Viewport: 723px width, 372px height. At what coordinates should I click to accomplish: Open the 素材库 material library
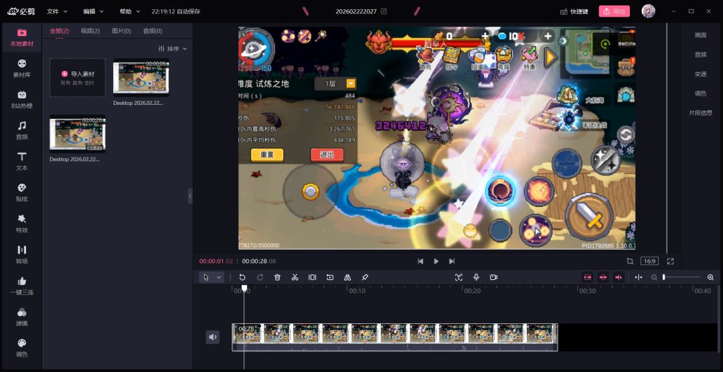click(21, 69)
